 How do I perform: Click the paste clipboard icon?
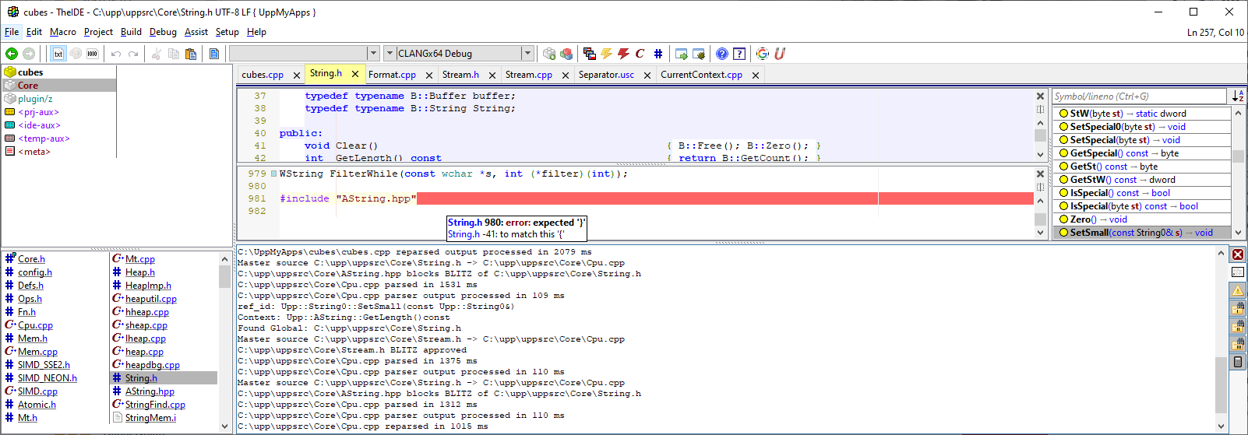click(x=191, y=54)
